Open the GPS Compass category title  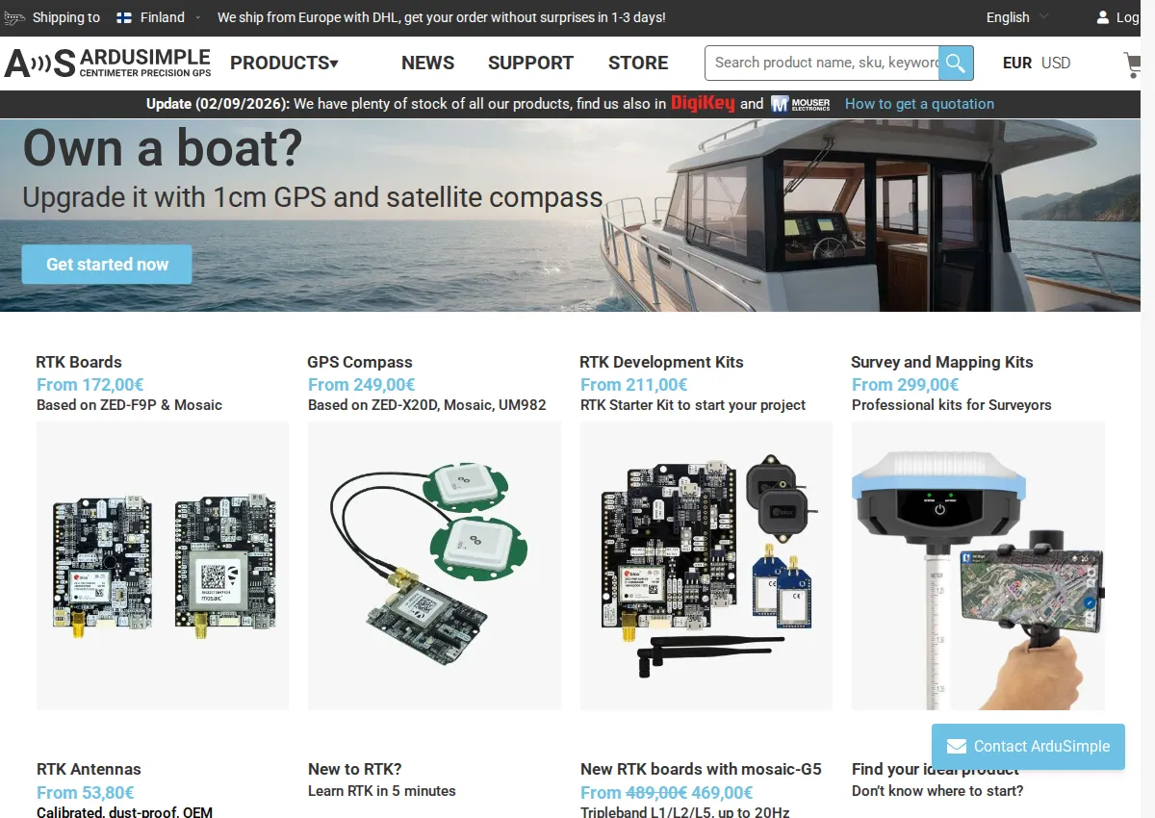click(x=360, y=362)
